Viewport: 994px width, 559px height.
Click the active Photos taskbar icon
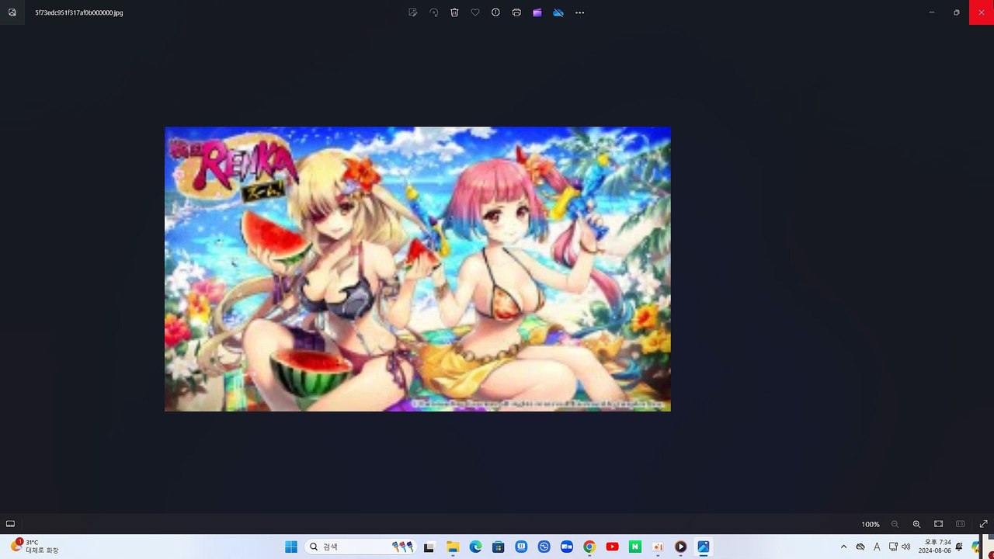tap(704, 547)
